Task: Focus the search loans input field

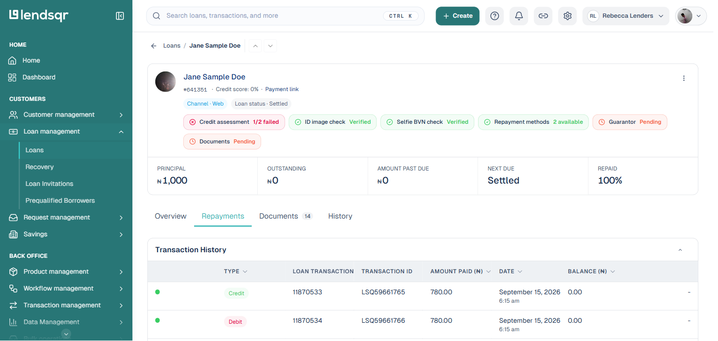Action: tap(285, 16)
